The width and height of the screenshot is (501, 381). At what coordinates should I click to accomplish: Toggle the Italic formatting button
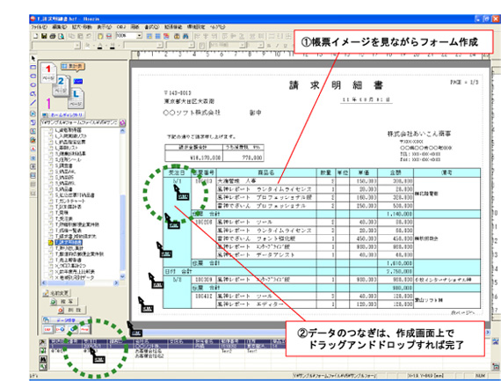coord(278,46)
